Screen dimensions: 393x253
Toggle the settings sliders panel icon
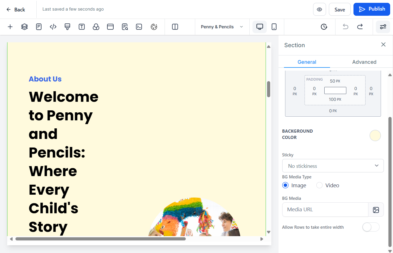383,27
